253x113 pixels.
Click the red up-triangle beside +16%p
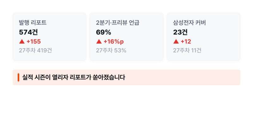[99, 42]
